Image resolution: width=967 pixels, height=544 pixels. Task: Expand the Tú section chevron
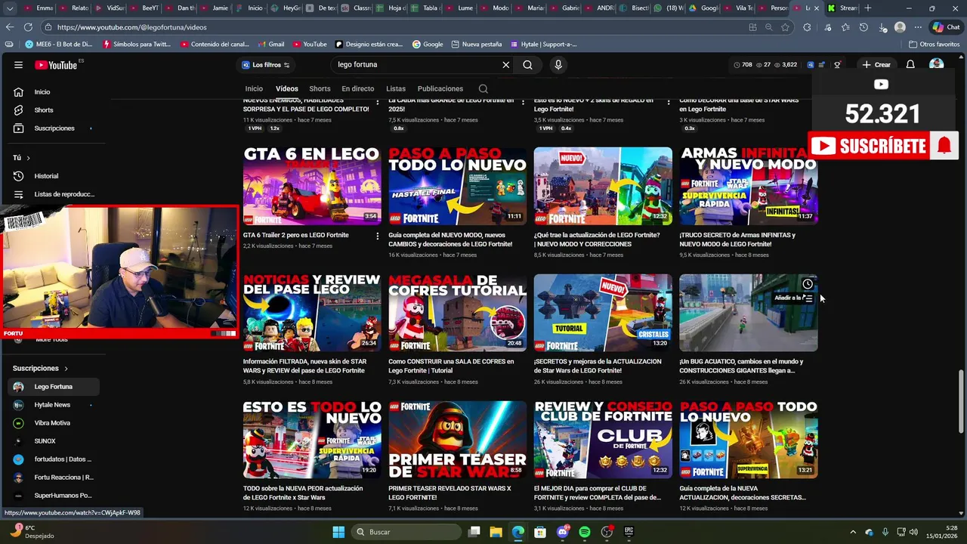click(28, 158)
